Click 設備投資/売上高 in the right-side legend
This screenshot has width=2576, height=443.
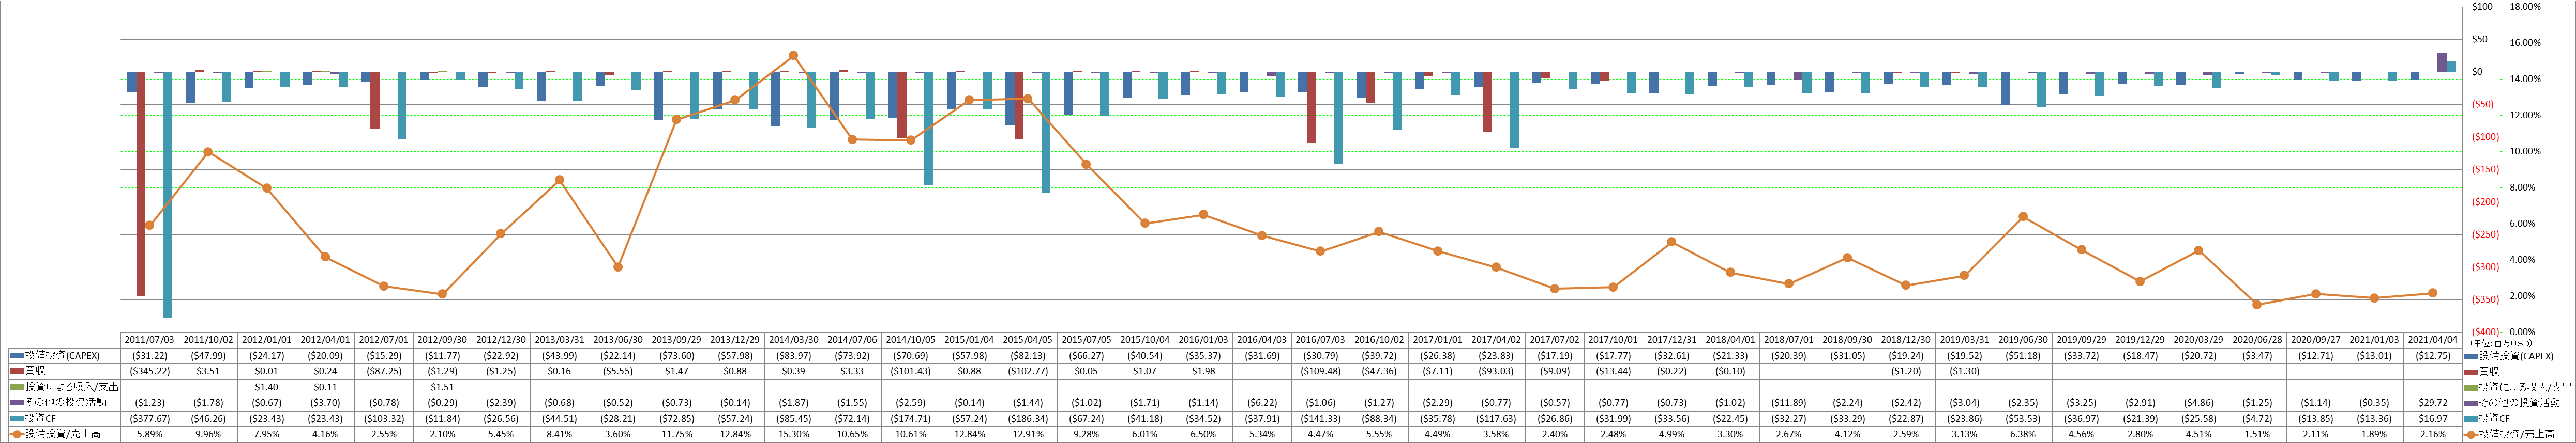tap(2513, 434)
